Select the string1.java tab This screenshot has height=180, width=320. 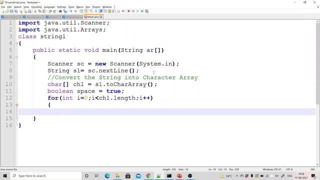pos(93,17)
